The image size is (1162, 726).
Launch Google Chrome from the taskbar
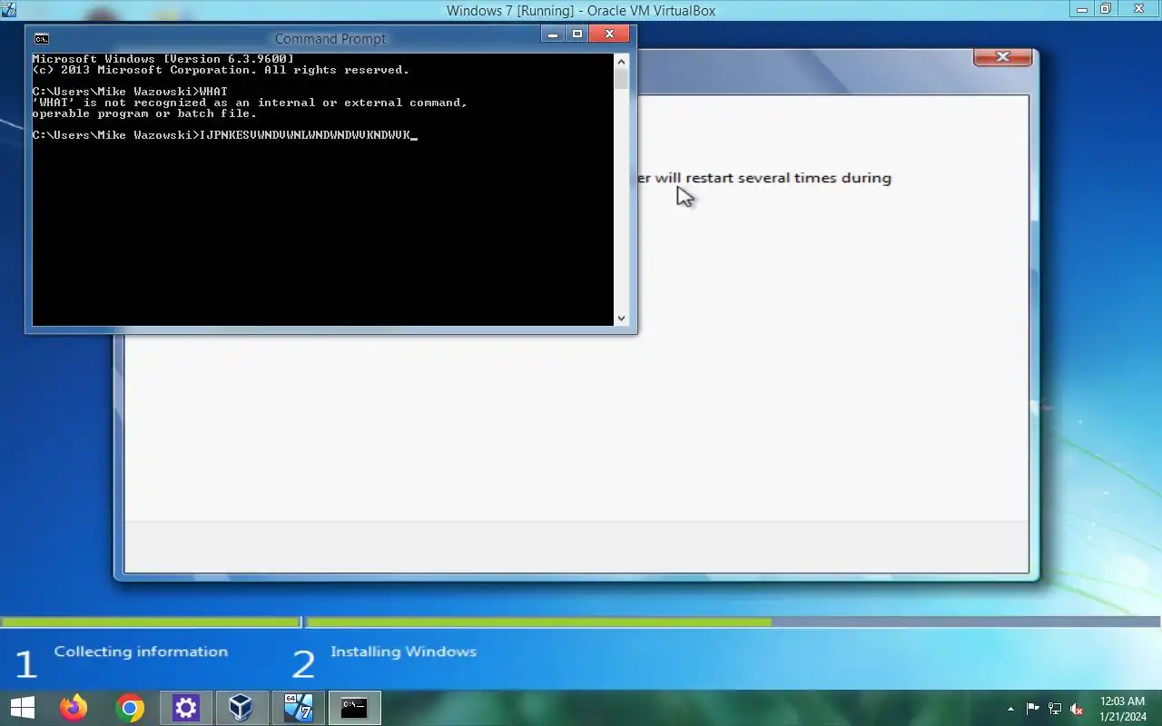pos(130,708)
